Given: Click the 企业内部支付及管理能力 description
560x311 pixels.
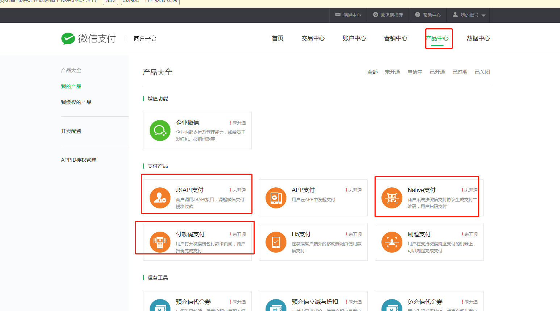Looking at the screenshot, I should [x=211, y=136].
